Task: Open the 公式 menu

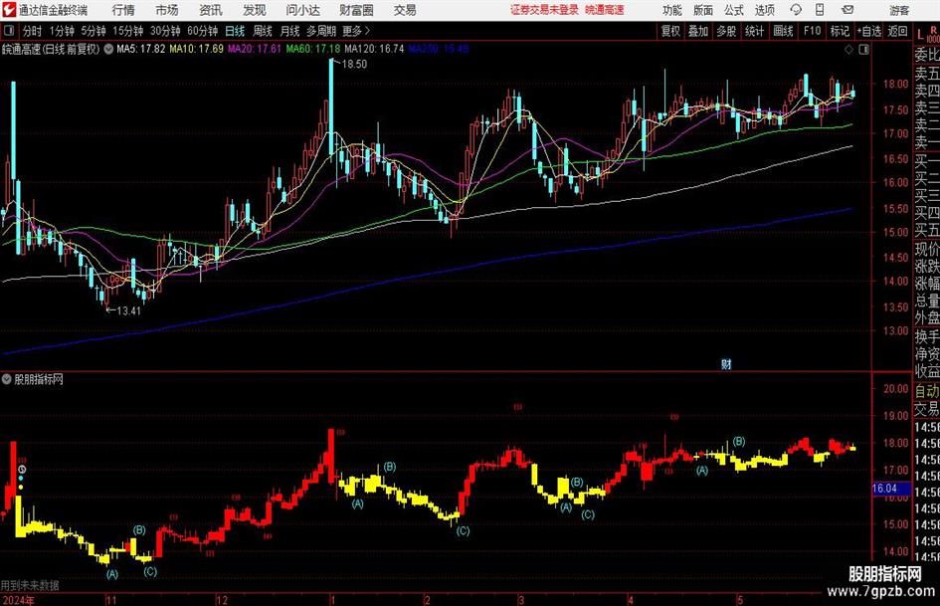Action: (733, 10)
